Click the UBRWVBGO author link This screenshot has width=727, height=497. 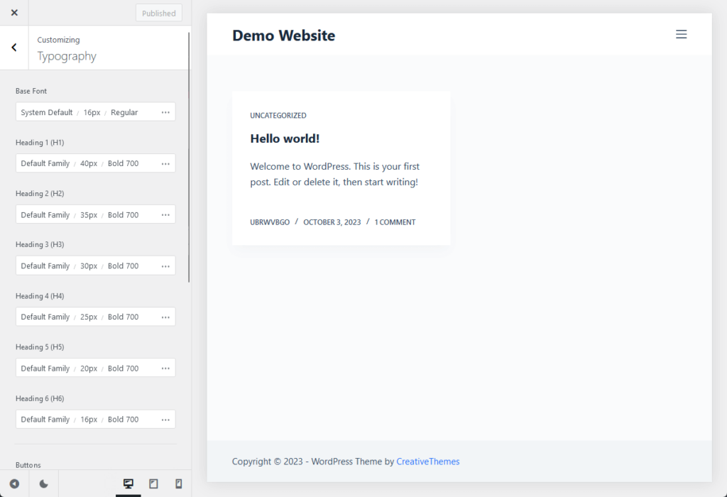[x=270, y=222]
